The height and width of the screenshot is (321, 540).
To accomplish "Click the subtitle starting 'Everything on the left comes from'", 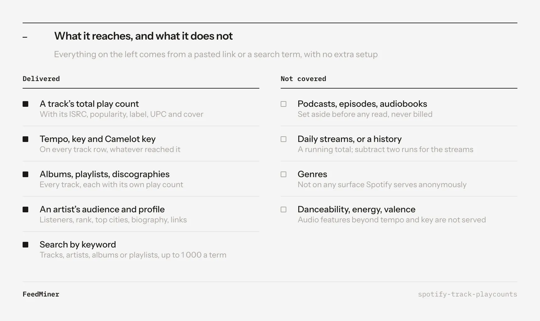I will click(x=216, y=54).
